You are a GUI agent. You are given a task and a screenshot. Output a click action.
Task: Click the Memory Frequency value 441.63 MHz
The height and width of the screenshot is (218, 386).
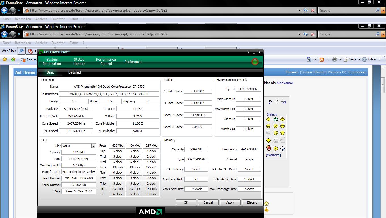click(249, 149)
